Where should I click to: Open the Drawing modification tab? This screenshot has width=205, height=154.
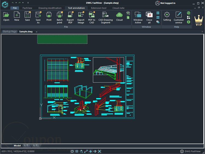point(50,8)
